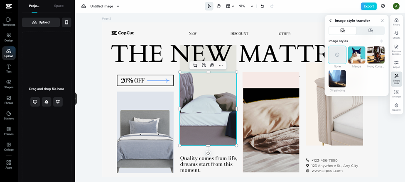
Task: Select the Upload sidebar item
Action: click(9, 53)
